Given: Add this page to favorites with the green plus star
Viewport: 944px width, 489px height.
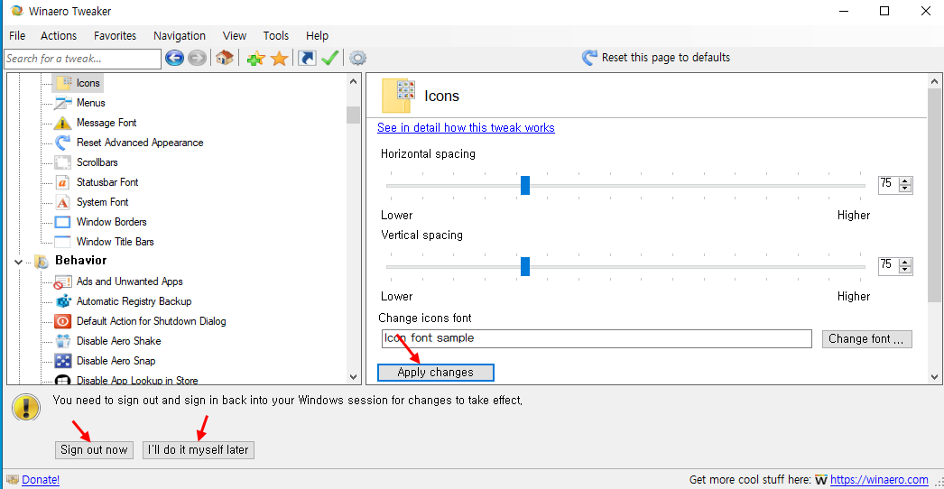Looking at the screenshot, I should click(256, 59).
